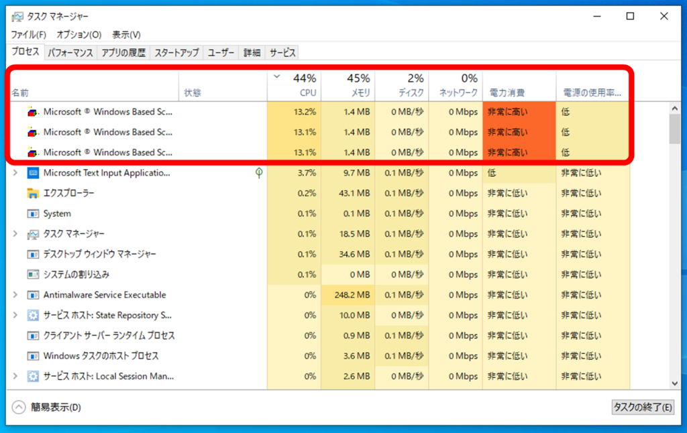Sort by the 電源の使用率 column header
The width and height of the screenshot is (687, 433).
593,86
